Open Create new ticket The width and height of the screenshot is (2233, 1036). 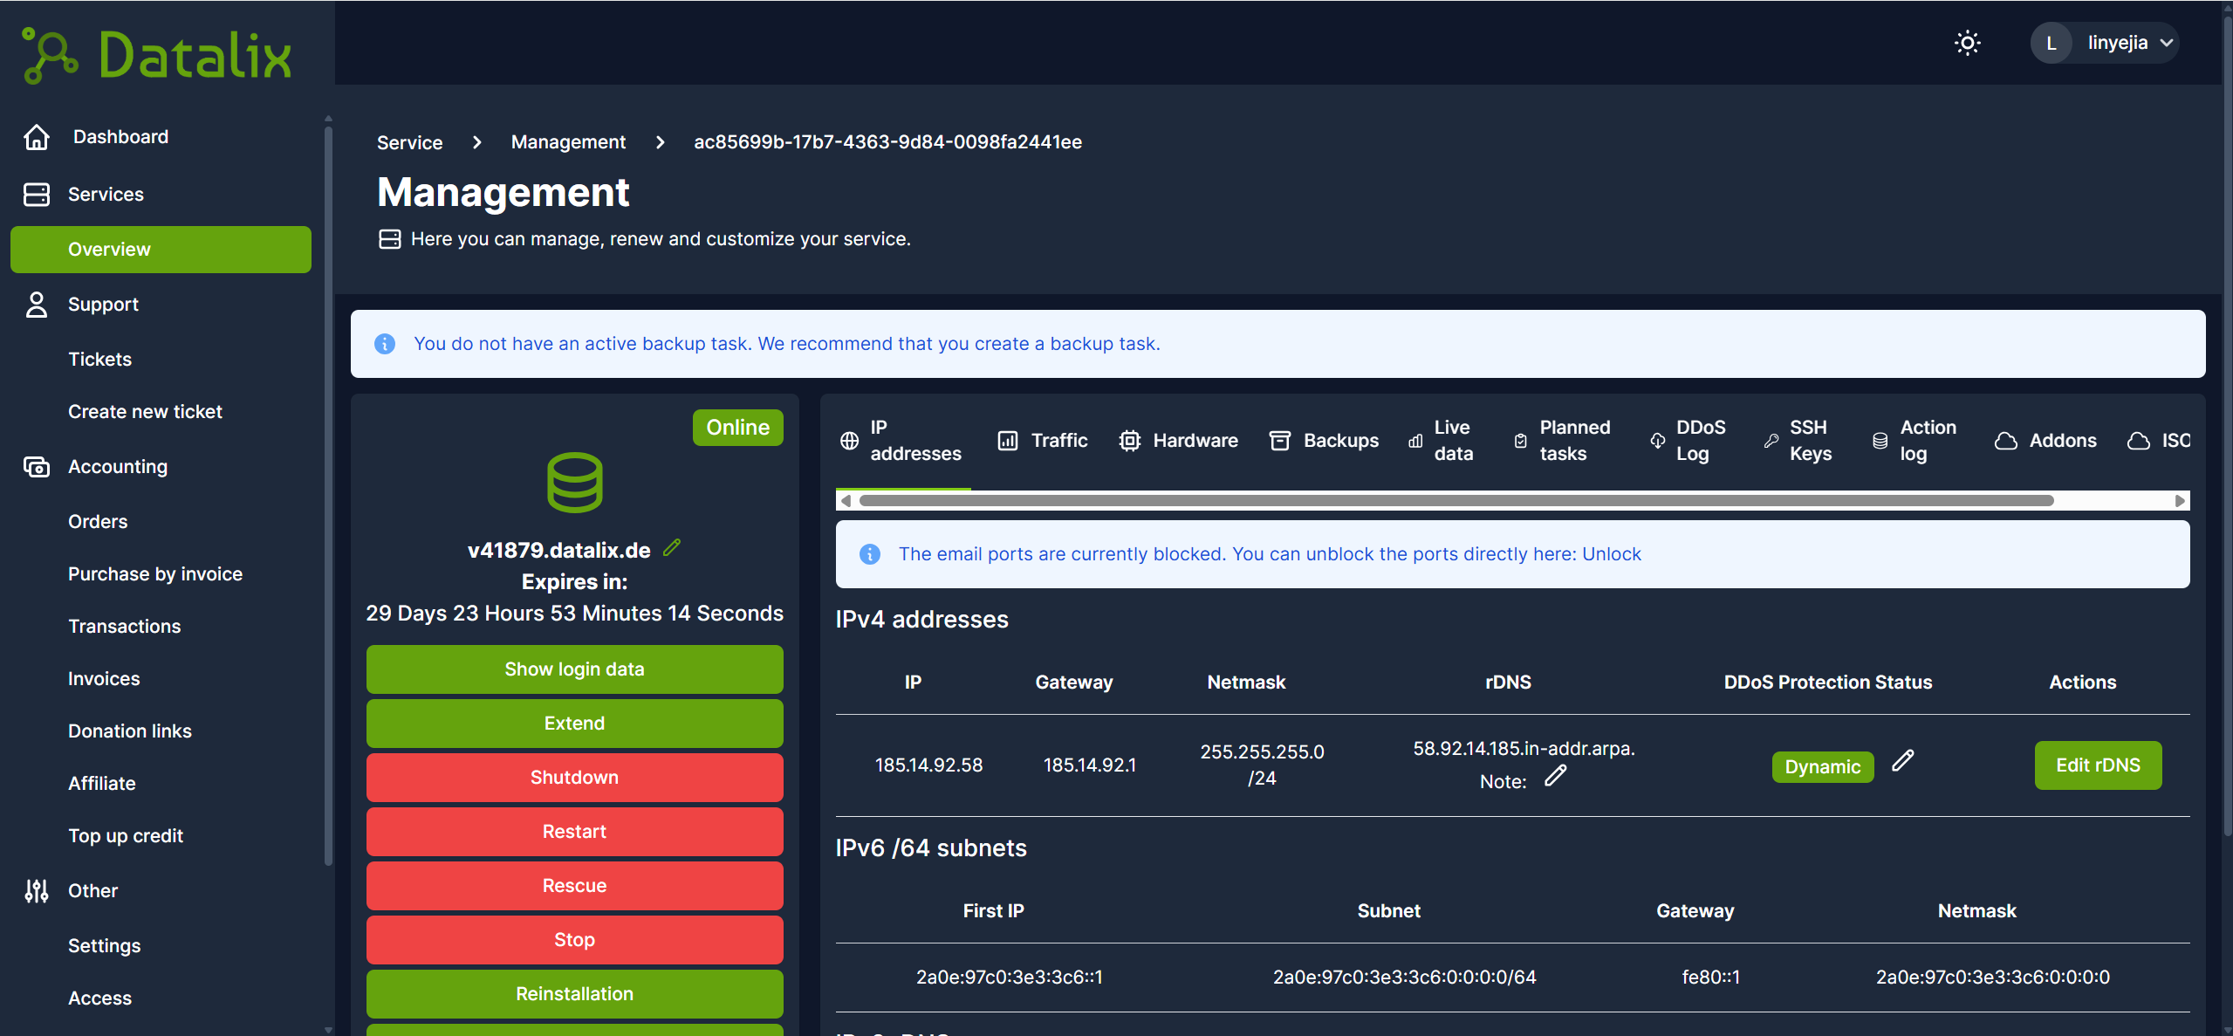(x=145, y=412)
